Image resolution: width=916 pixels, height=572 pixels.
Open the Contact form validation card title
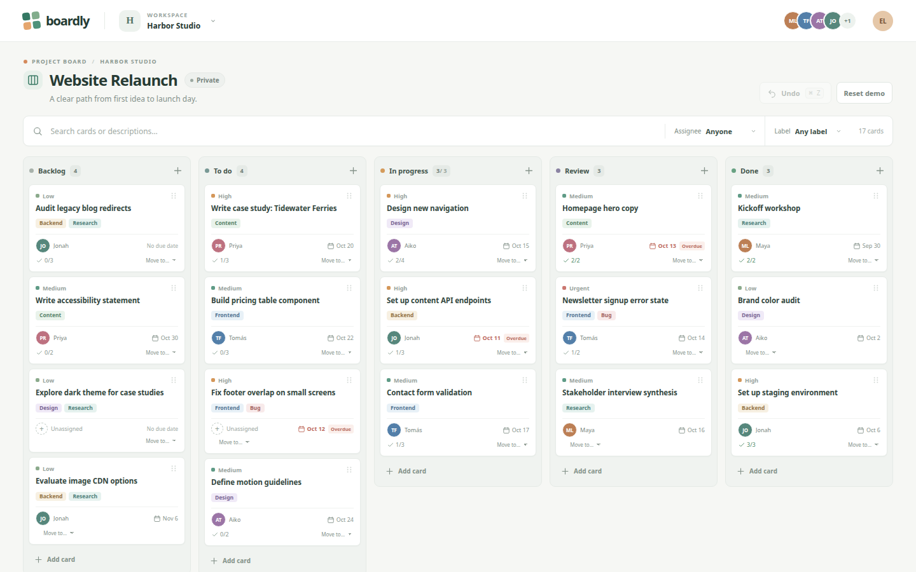click(429, 393)
